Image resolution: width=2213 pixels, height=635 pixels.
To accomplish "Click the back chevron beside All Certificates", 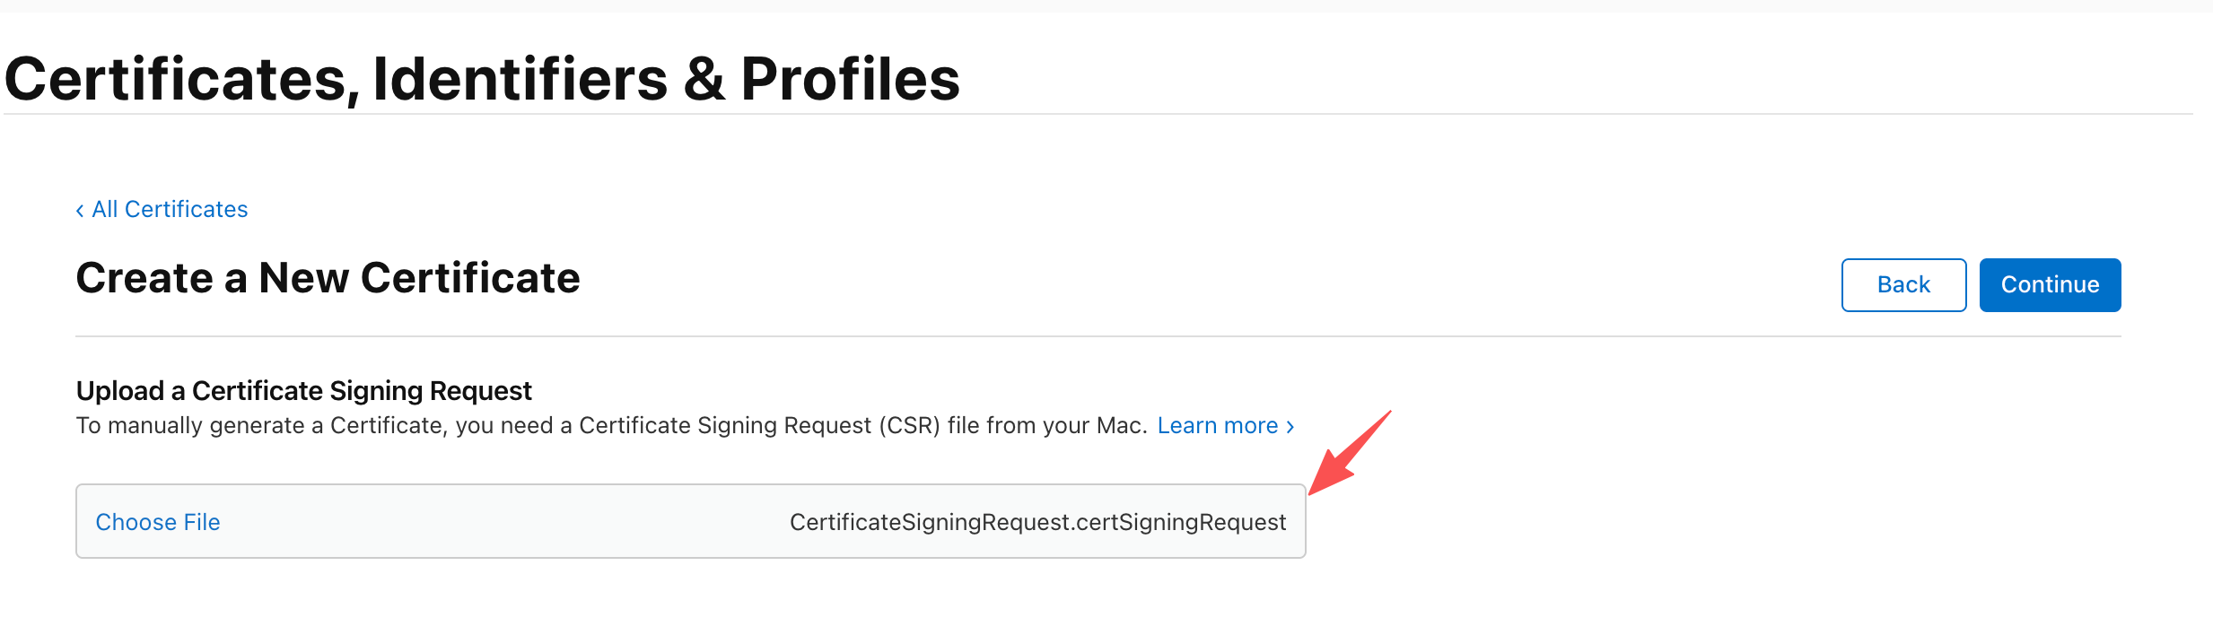I will click(x=80, y=211).
